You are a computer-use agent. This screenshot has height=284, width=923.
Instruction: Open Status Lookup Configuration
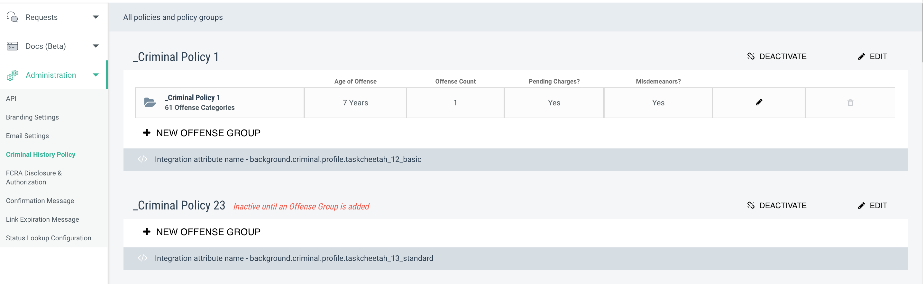pos(48,238)
